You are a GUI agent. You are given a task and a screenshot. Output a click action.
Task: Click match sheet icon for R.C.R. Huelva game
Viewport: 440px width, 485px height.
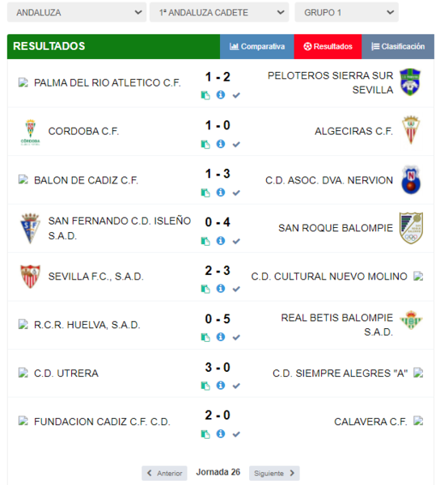[x=205, y=337]
